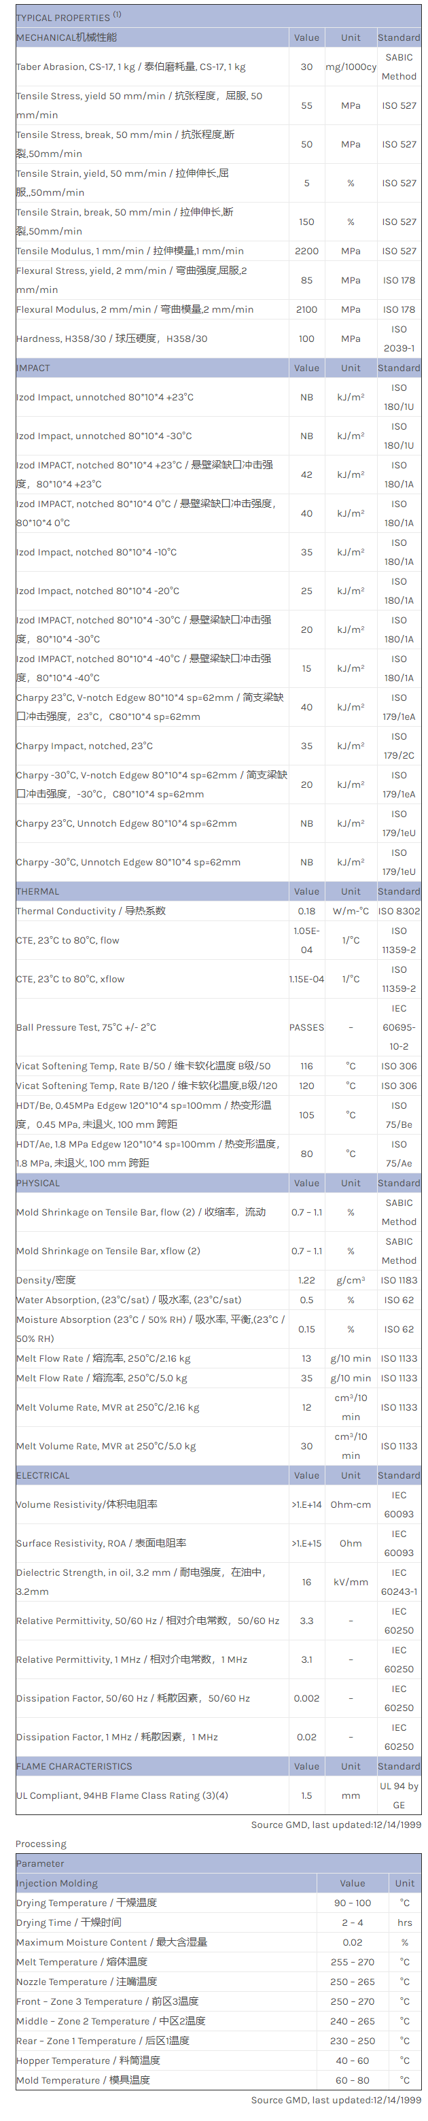Select the Tensile Modulus value 2200
Screen dimensions: 428x2121
click(306, 251)
